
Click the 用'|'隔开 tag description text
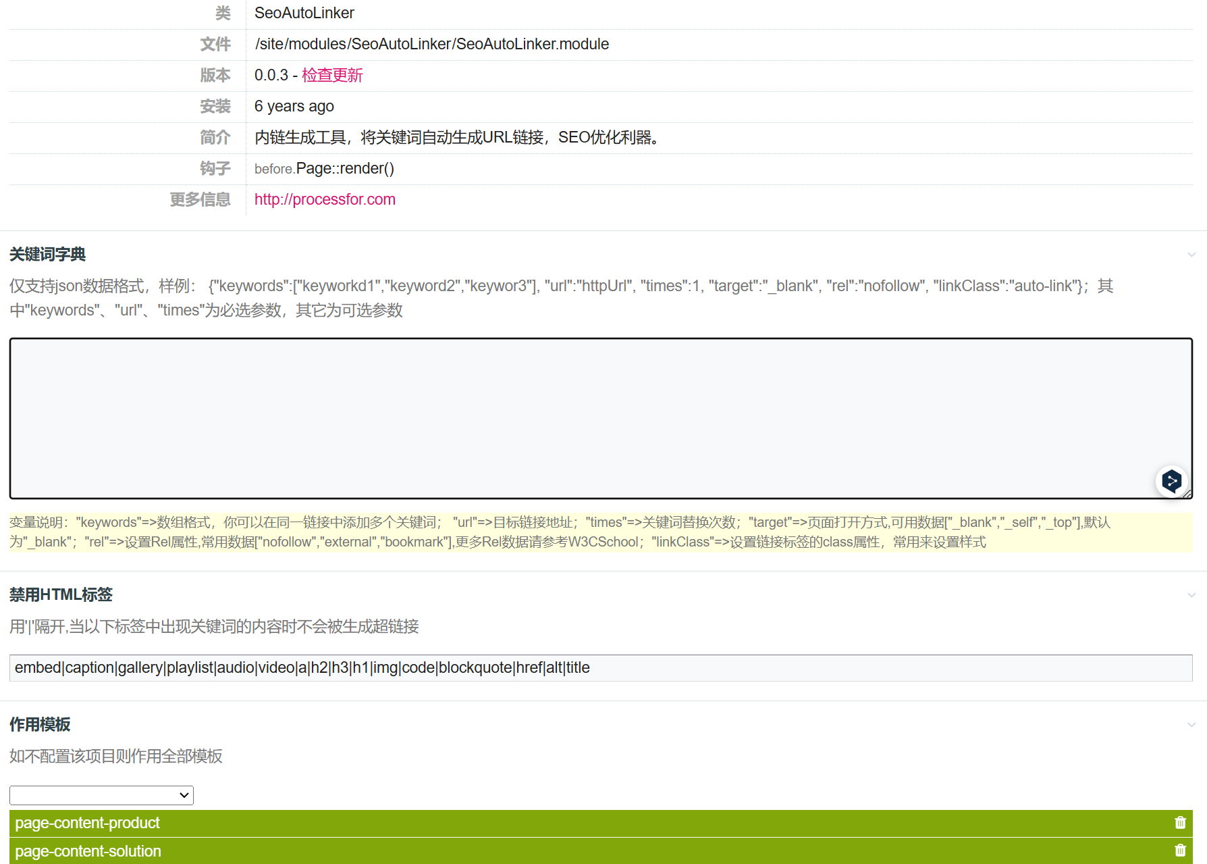pos(214,626)
